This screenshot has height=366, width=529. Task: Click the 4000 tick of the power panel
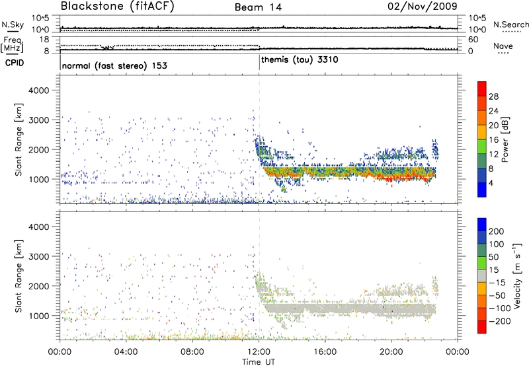(39, 91)
